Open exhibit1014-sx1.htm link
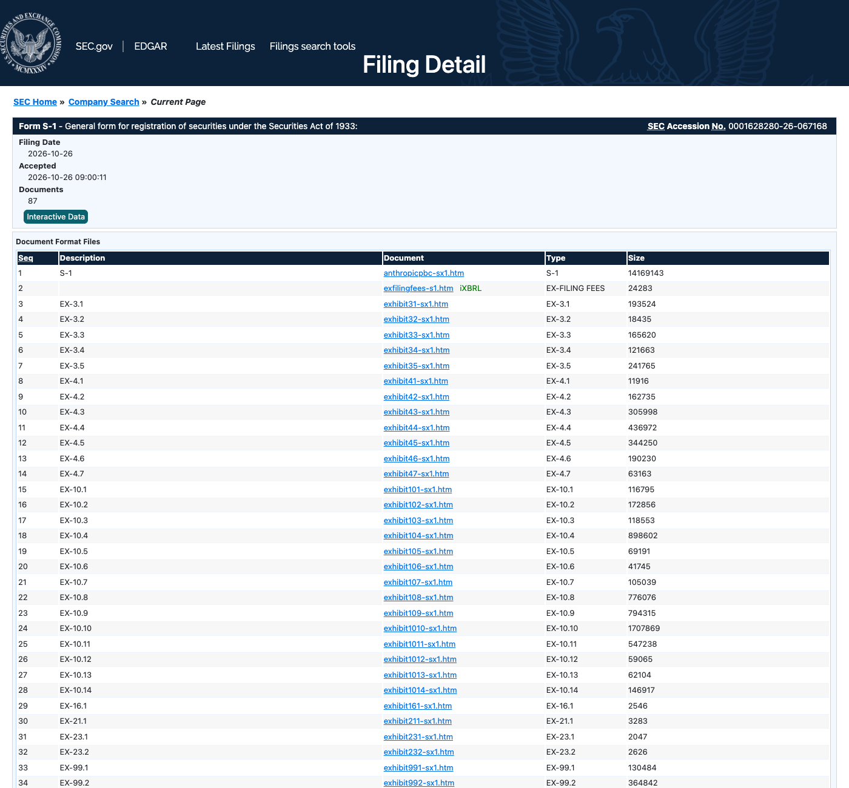The image size is (849, 788). [420, 690]
